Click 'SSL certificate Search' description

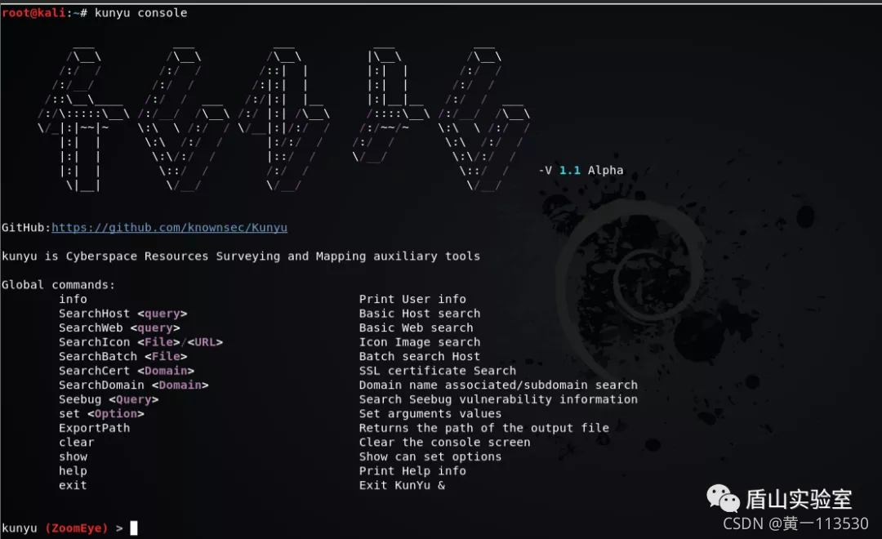tap(438, 371)
